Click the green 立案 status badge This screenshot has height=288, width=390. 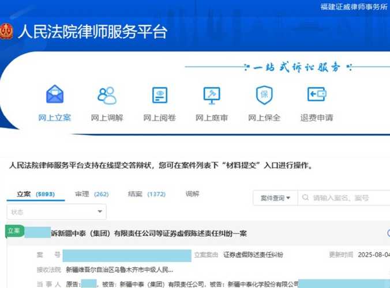coord(14,232)
